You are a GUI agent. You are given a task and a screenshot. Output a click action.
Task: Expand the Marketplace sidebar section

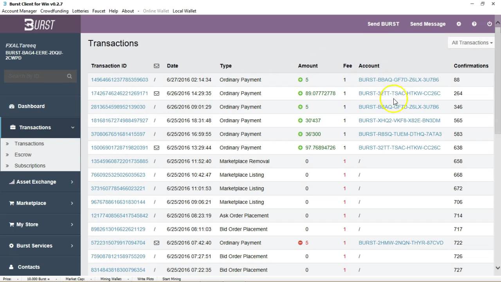tap(72, 203)
